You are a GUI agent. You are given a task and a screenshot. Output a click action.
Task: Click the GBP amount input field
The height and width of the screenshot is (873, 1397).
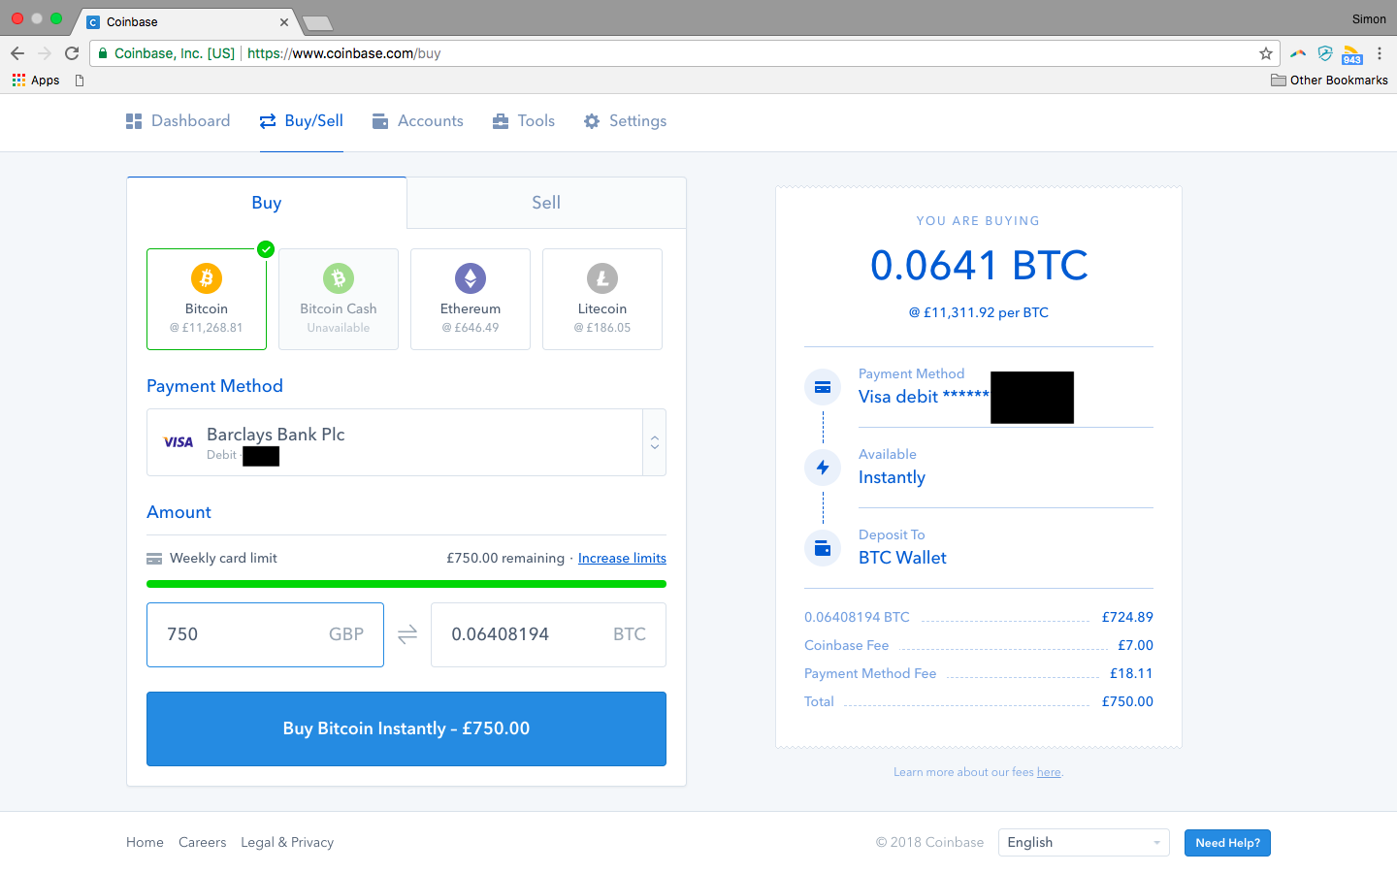[x=265, y=634]
